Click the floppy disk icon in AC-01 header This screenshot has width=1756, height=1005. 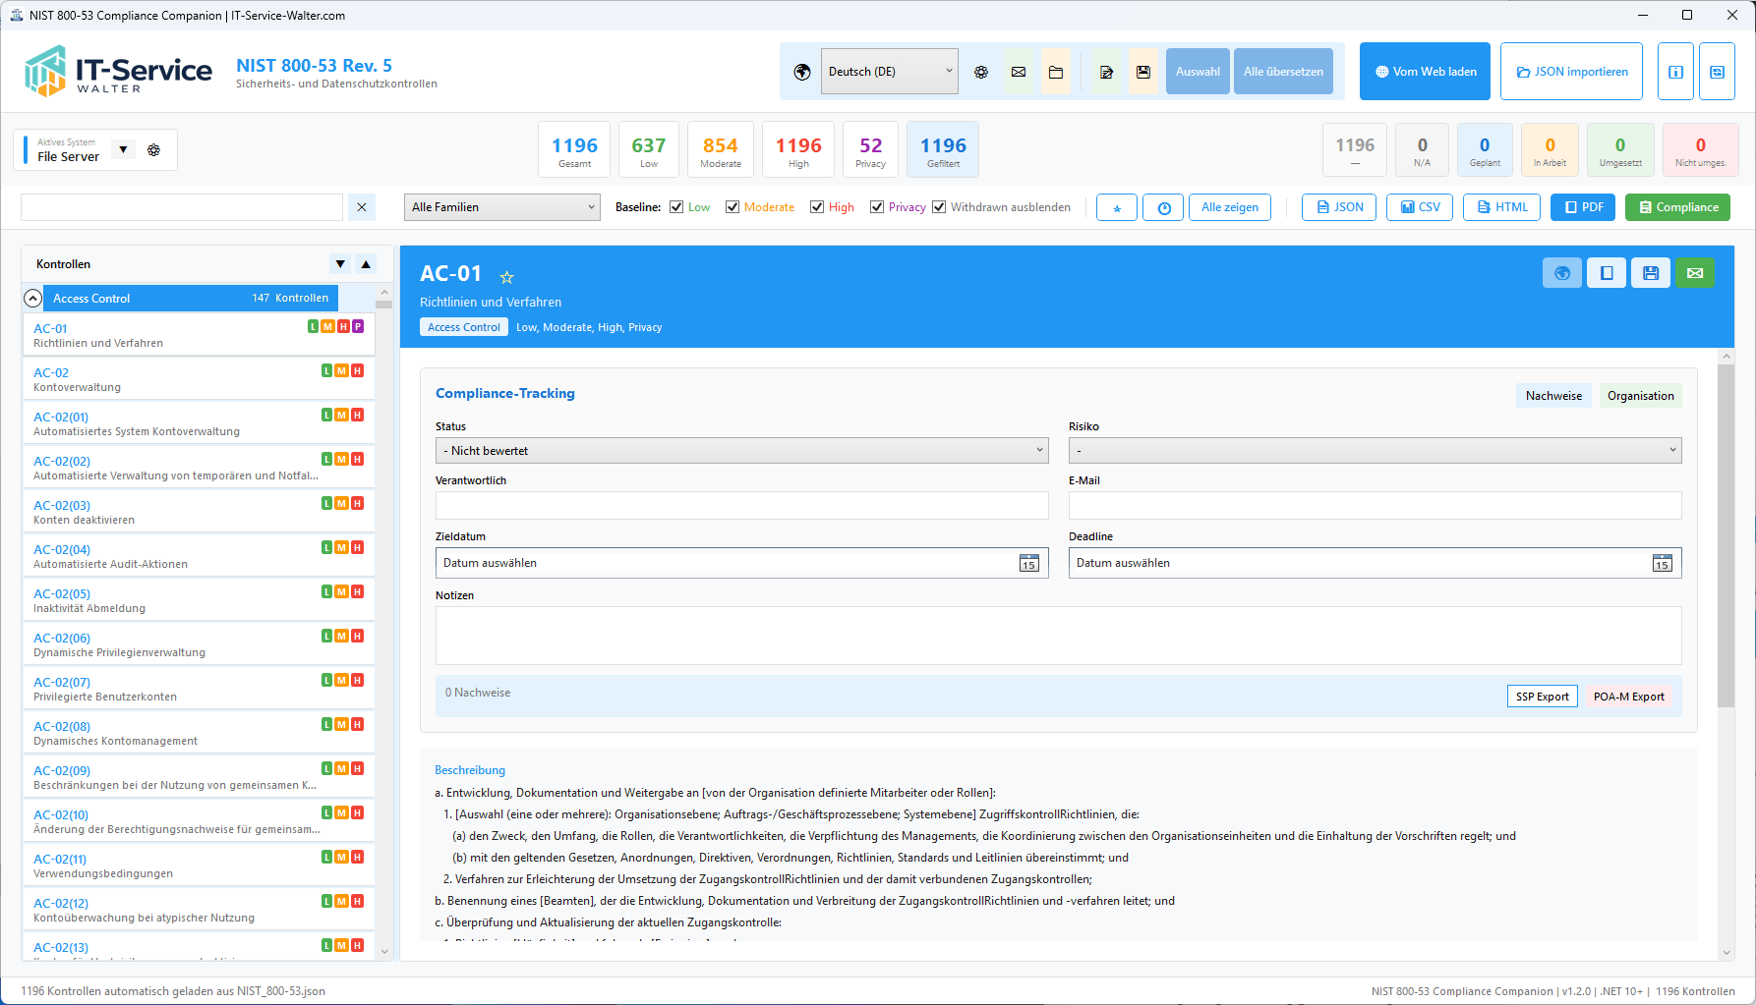pyautogui.click(x=1650, y=273)
